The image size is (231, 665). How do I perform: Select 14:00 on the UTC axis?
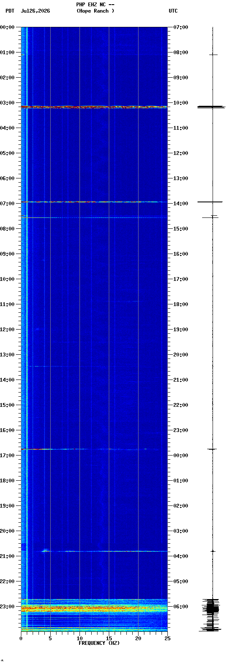pos(181,204)
